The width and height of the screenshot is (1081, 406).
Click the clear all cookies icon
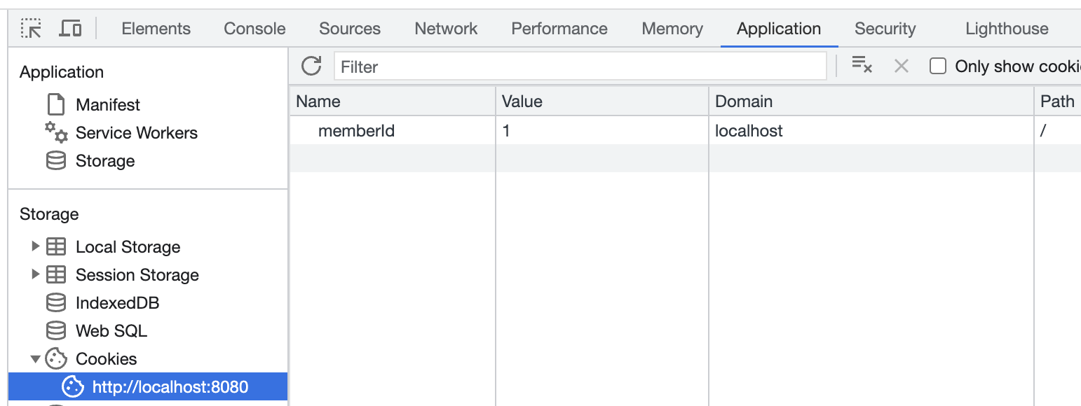point(862,66)
